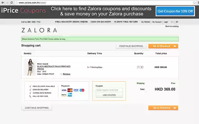Click the browser back arrow

3,2
